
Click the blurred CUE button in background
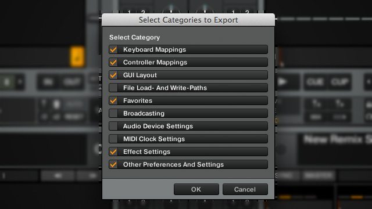pos(315,82)
